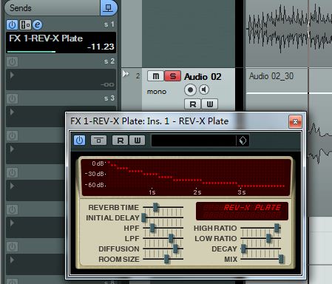The image size is (332, 284).
Task: Click the HPF slider handle
Action: click(x=152, y=228)
